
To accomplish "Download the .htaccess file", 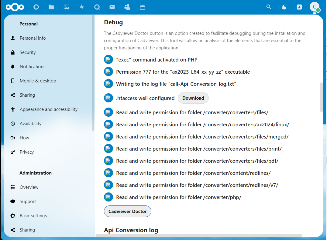I will pyautogui.click(x=193, y=98).
